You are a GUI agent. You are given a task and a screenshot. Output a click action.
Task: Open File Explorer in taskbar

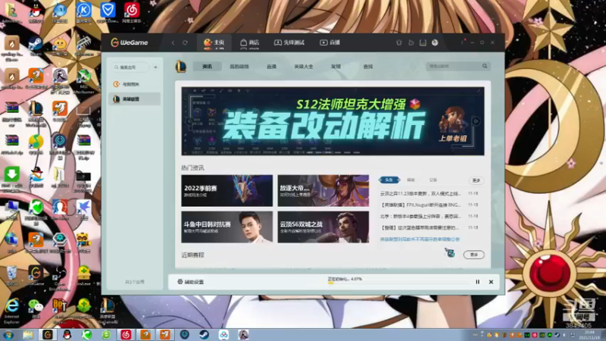click(x=27, y=334)
